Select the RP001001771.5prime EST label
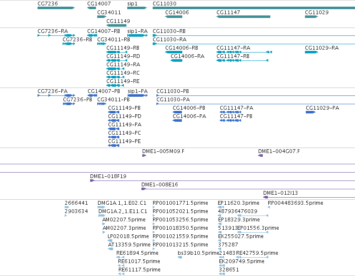 coord(181,203)
